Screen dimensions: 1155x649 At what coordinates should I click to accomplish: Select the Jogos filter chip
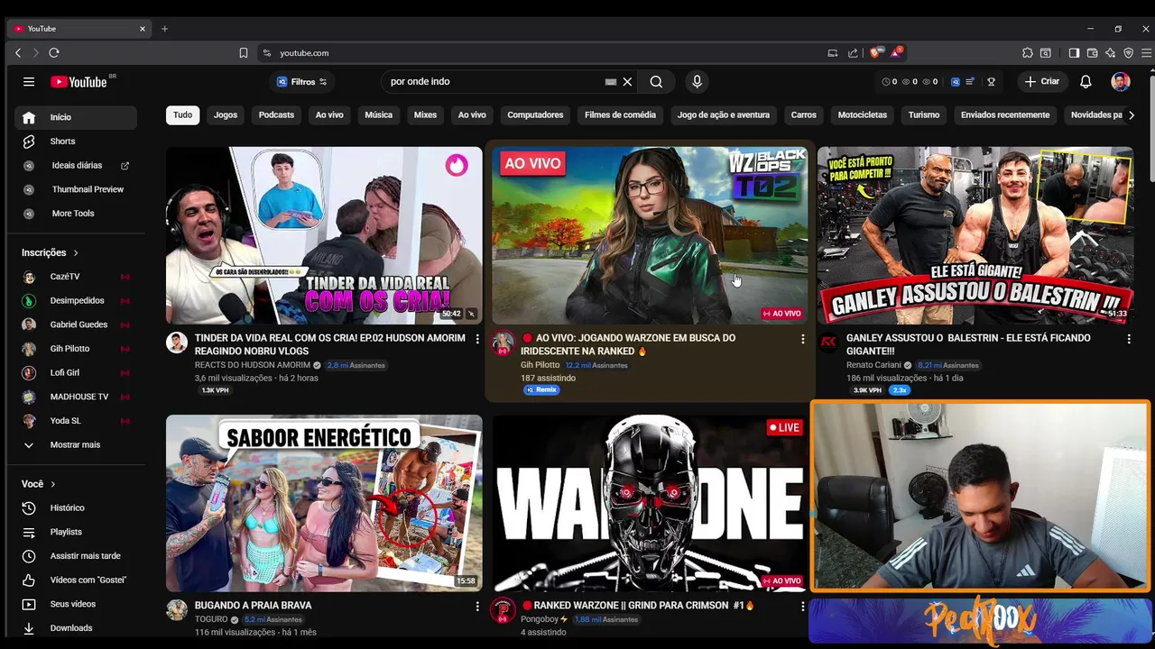click(226, 115)
